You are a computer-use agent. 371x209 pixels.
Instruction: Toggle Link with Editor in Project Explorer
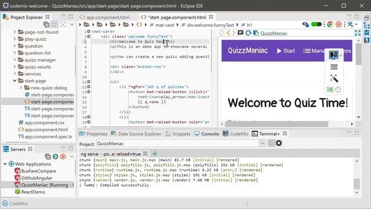54,24
